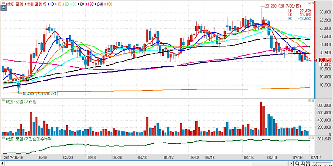333x166 pixels.
Task: Click the 07/12 date axis label
Action: 316,158
